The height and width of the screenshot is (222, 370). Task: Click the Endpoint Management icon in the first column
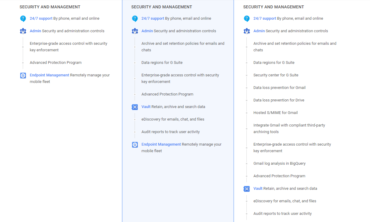(23, 75)
